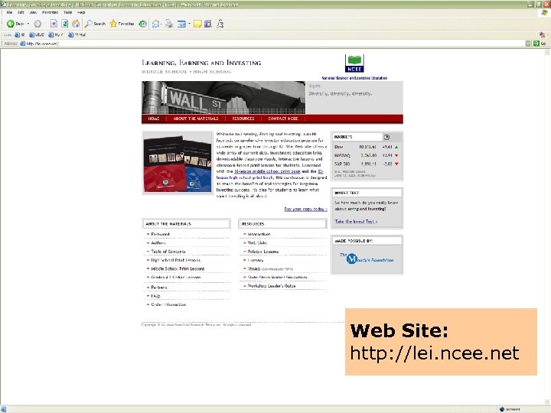Open the View menu
This screenshot has height=413, width=551.
point(33,12)
